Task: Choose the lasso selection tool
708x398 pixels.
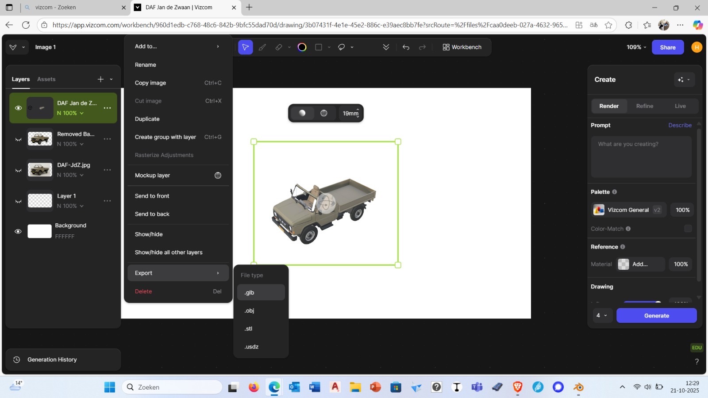Action: coord(342,47)
